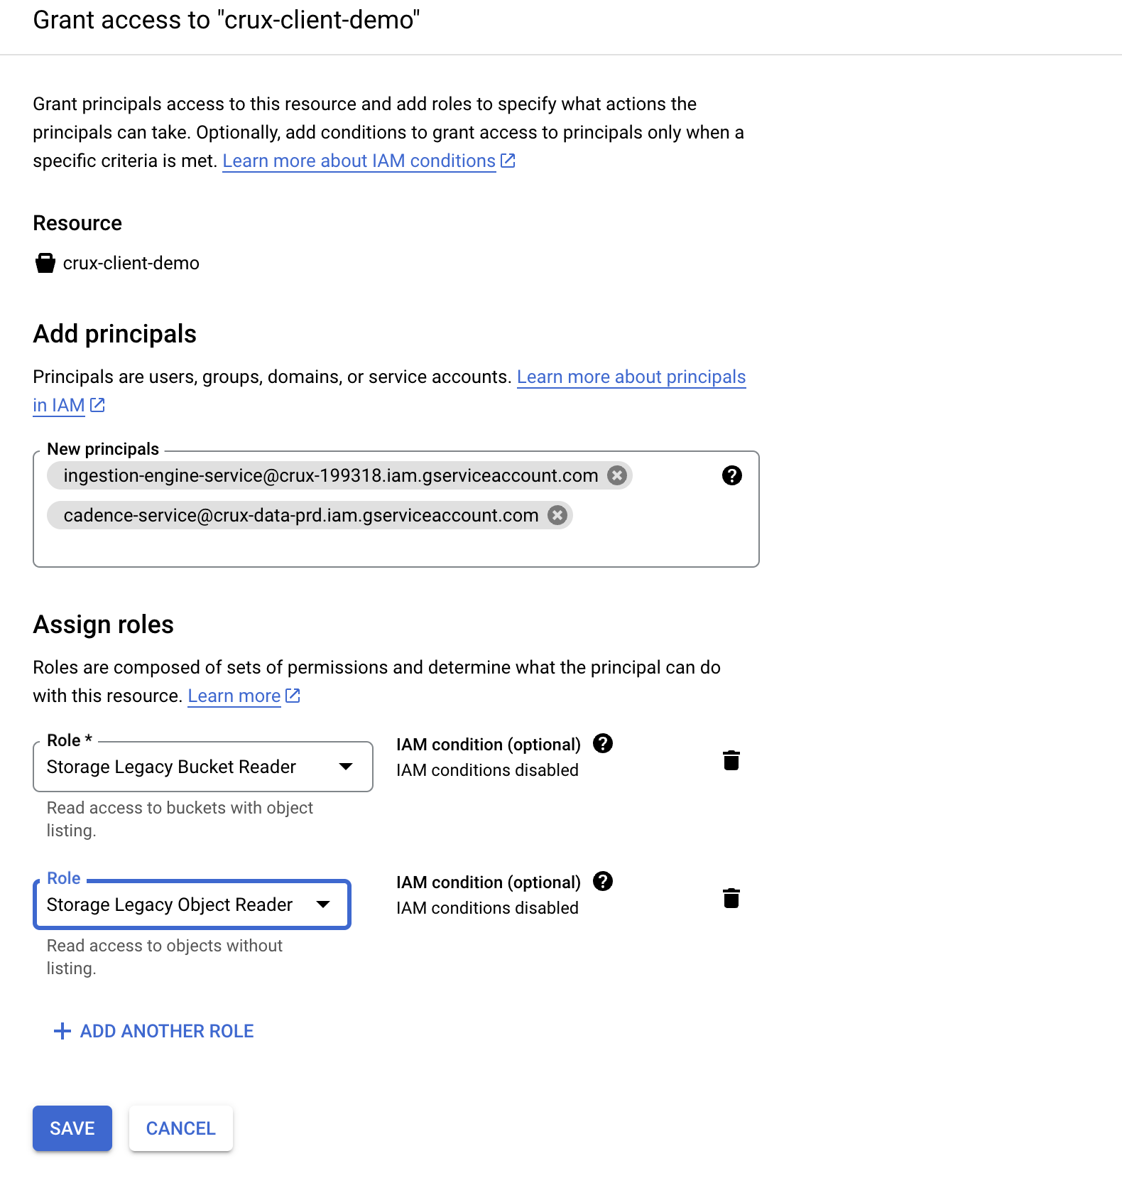The height and width of the screenshot is (1188, 1122).
Task: Remove cadence-service principal chip
Action: pos(557,515)
